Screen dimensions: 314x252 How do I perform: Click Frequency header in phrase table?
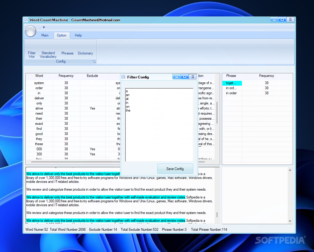pos(266,76)
